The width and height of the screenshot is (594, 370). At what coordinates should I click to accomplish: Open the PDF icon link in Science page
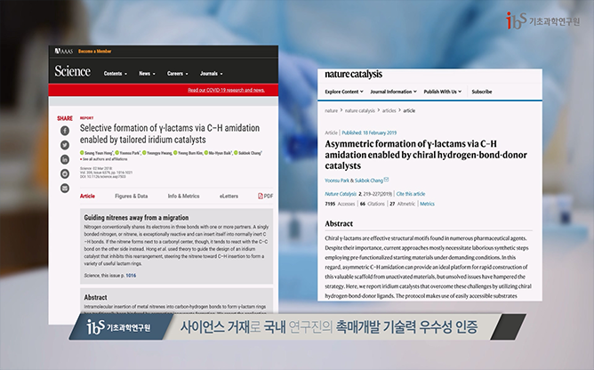pos(265,196)
